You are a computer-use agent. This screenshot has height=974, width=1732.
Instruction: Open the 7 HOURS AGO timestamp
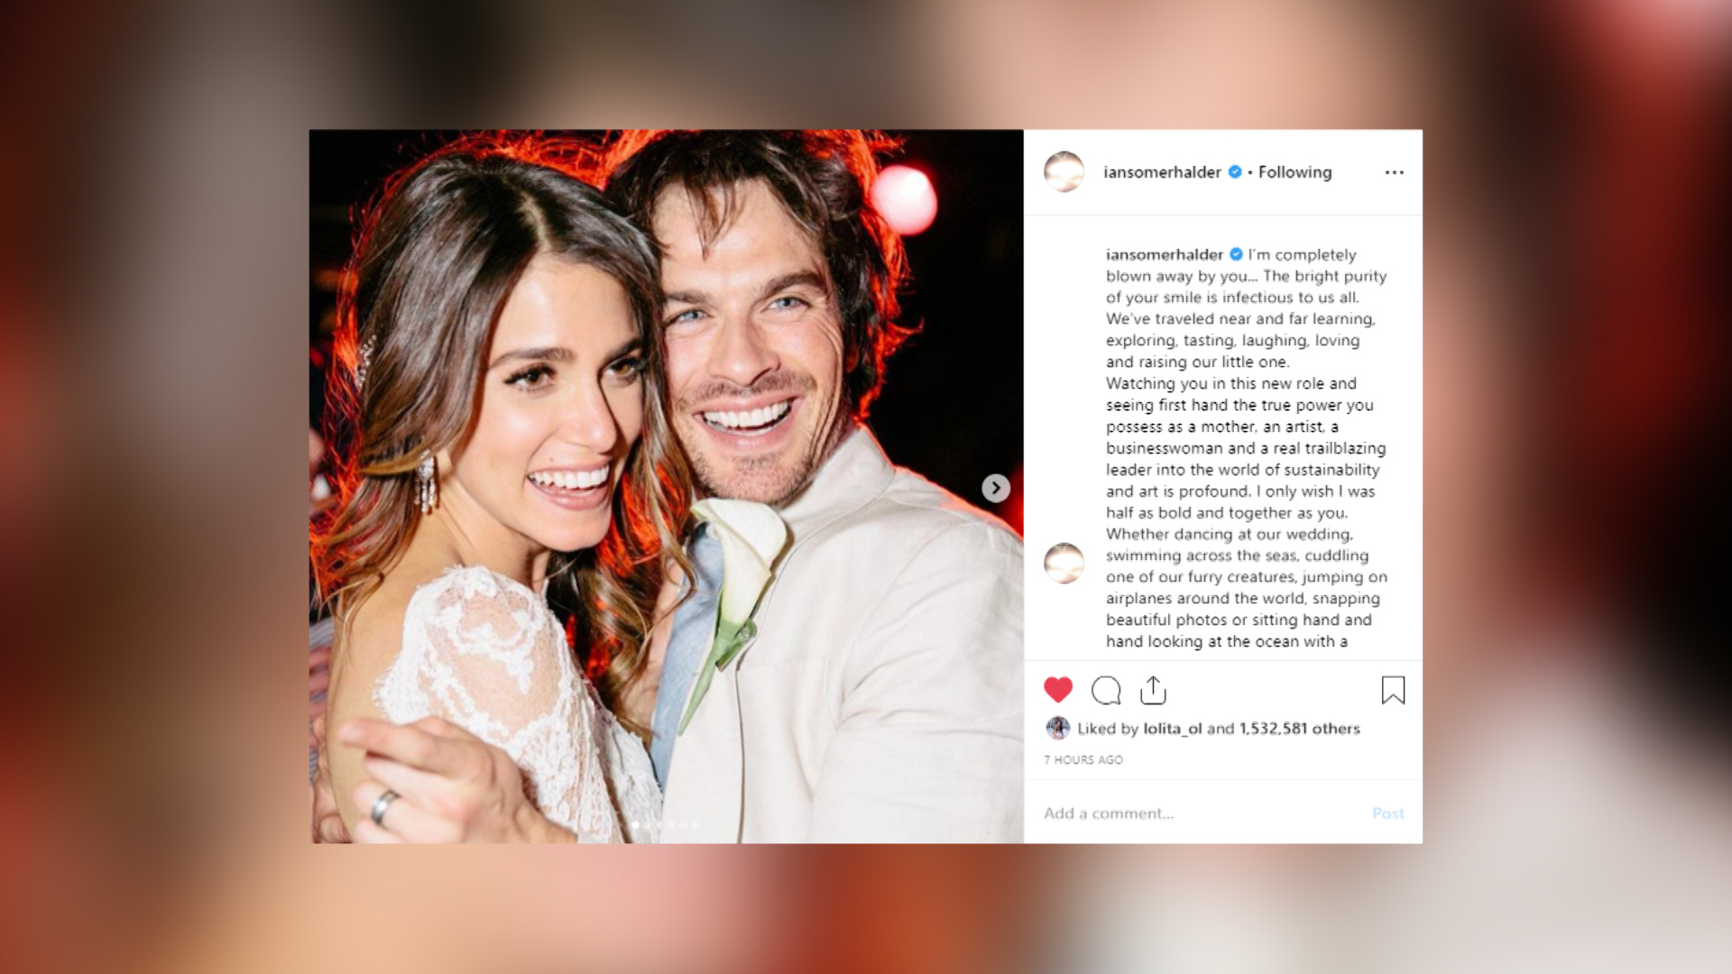pyautogui.click(x=1083, y=759)
